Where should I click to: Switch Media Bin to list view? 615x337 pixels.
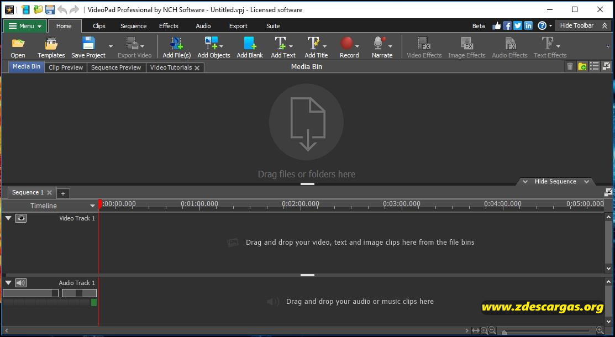click(595, 67)
